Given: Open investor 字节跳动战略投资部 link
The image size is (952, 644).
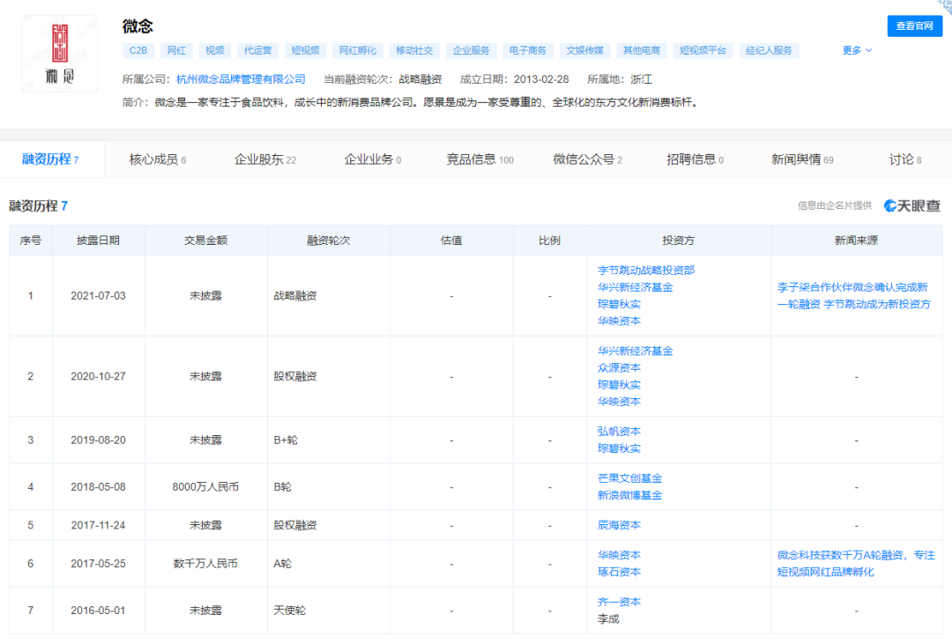Looking at the screenshot, I should coord(646,270).
